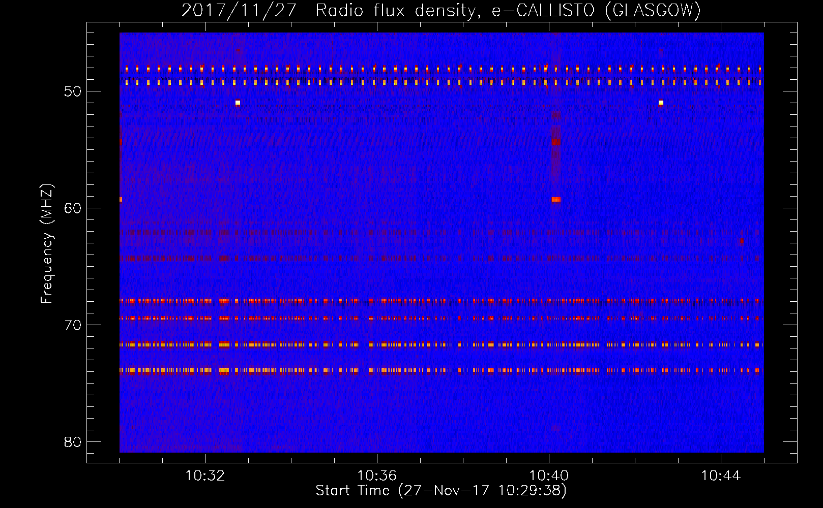The image size is (823, 508).
Task: Click the time tick label "10:36"
Action: (x=377, y=476)
